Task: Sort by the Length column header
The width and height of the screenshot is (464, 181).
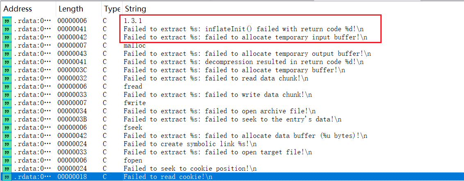Action: 70,9
